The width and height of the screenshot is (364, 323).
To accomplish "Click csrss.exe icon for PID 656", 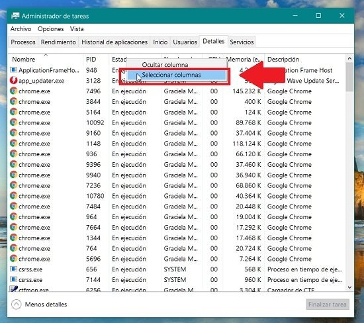I will (x=14, y=269).
